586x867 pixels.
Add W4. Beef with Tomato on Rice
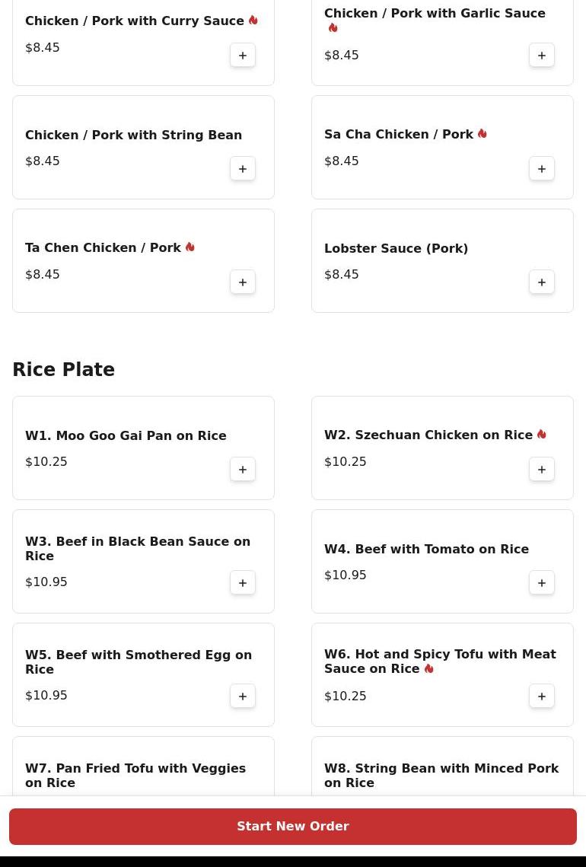542,583
